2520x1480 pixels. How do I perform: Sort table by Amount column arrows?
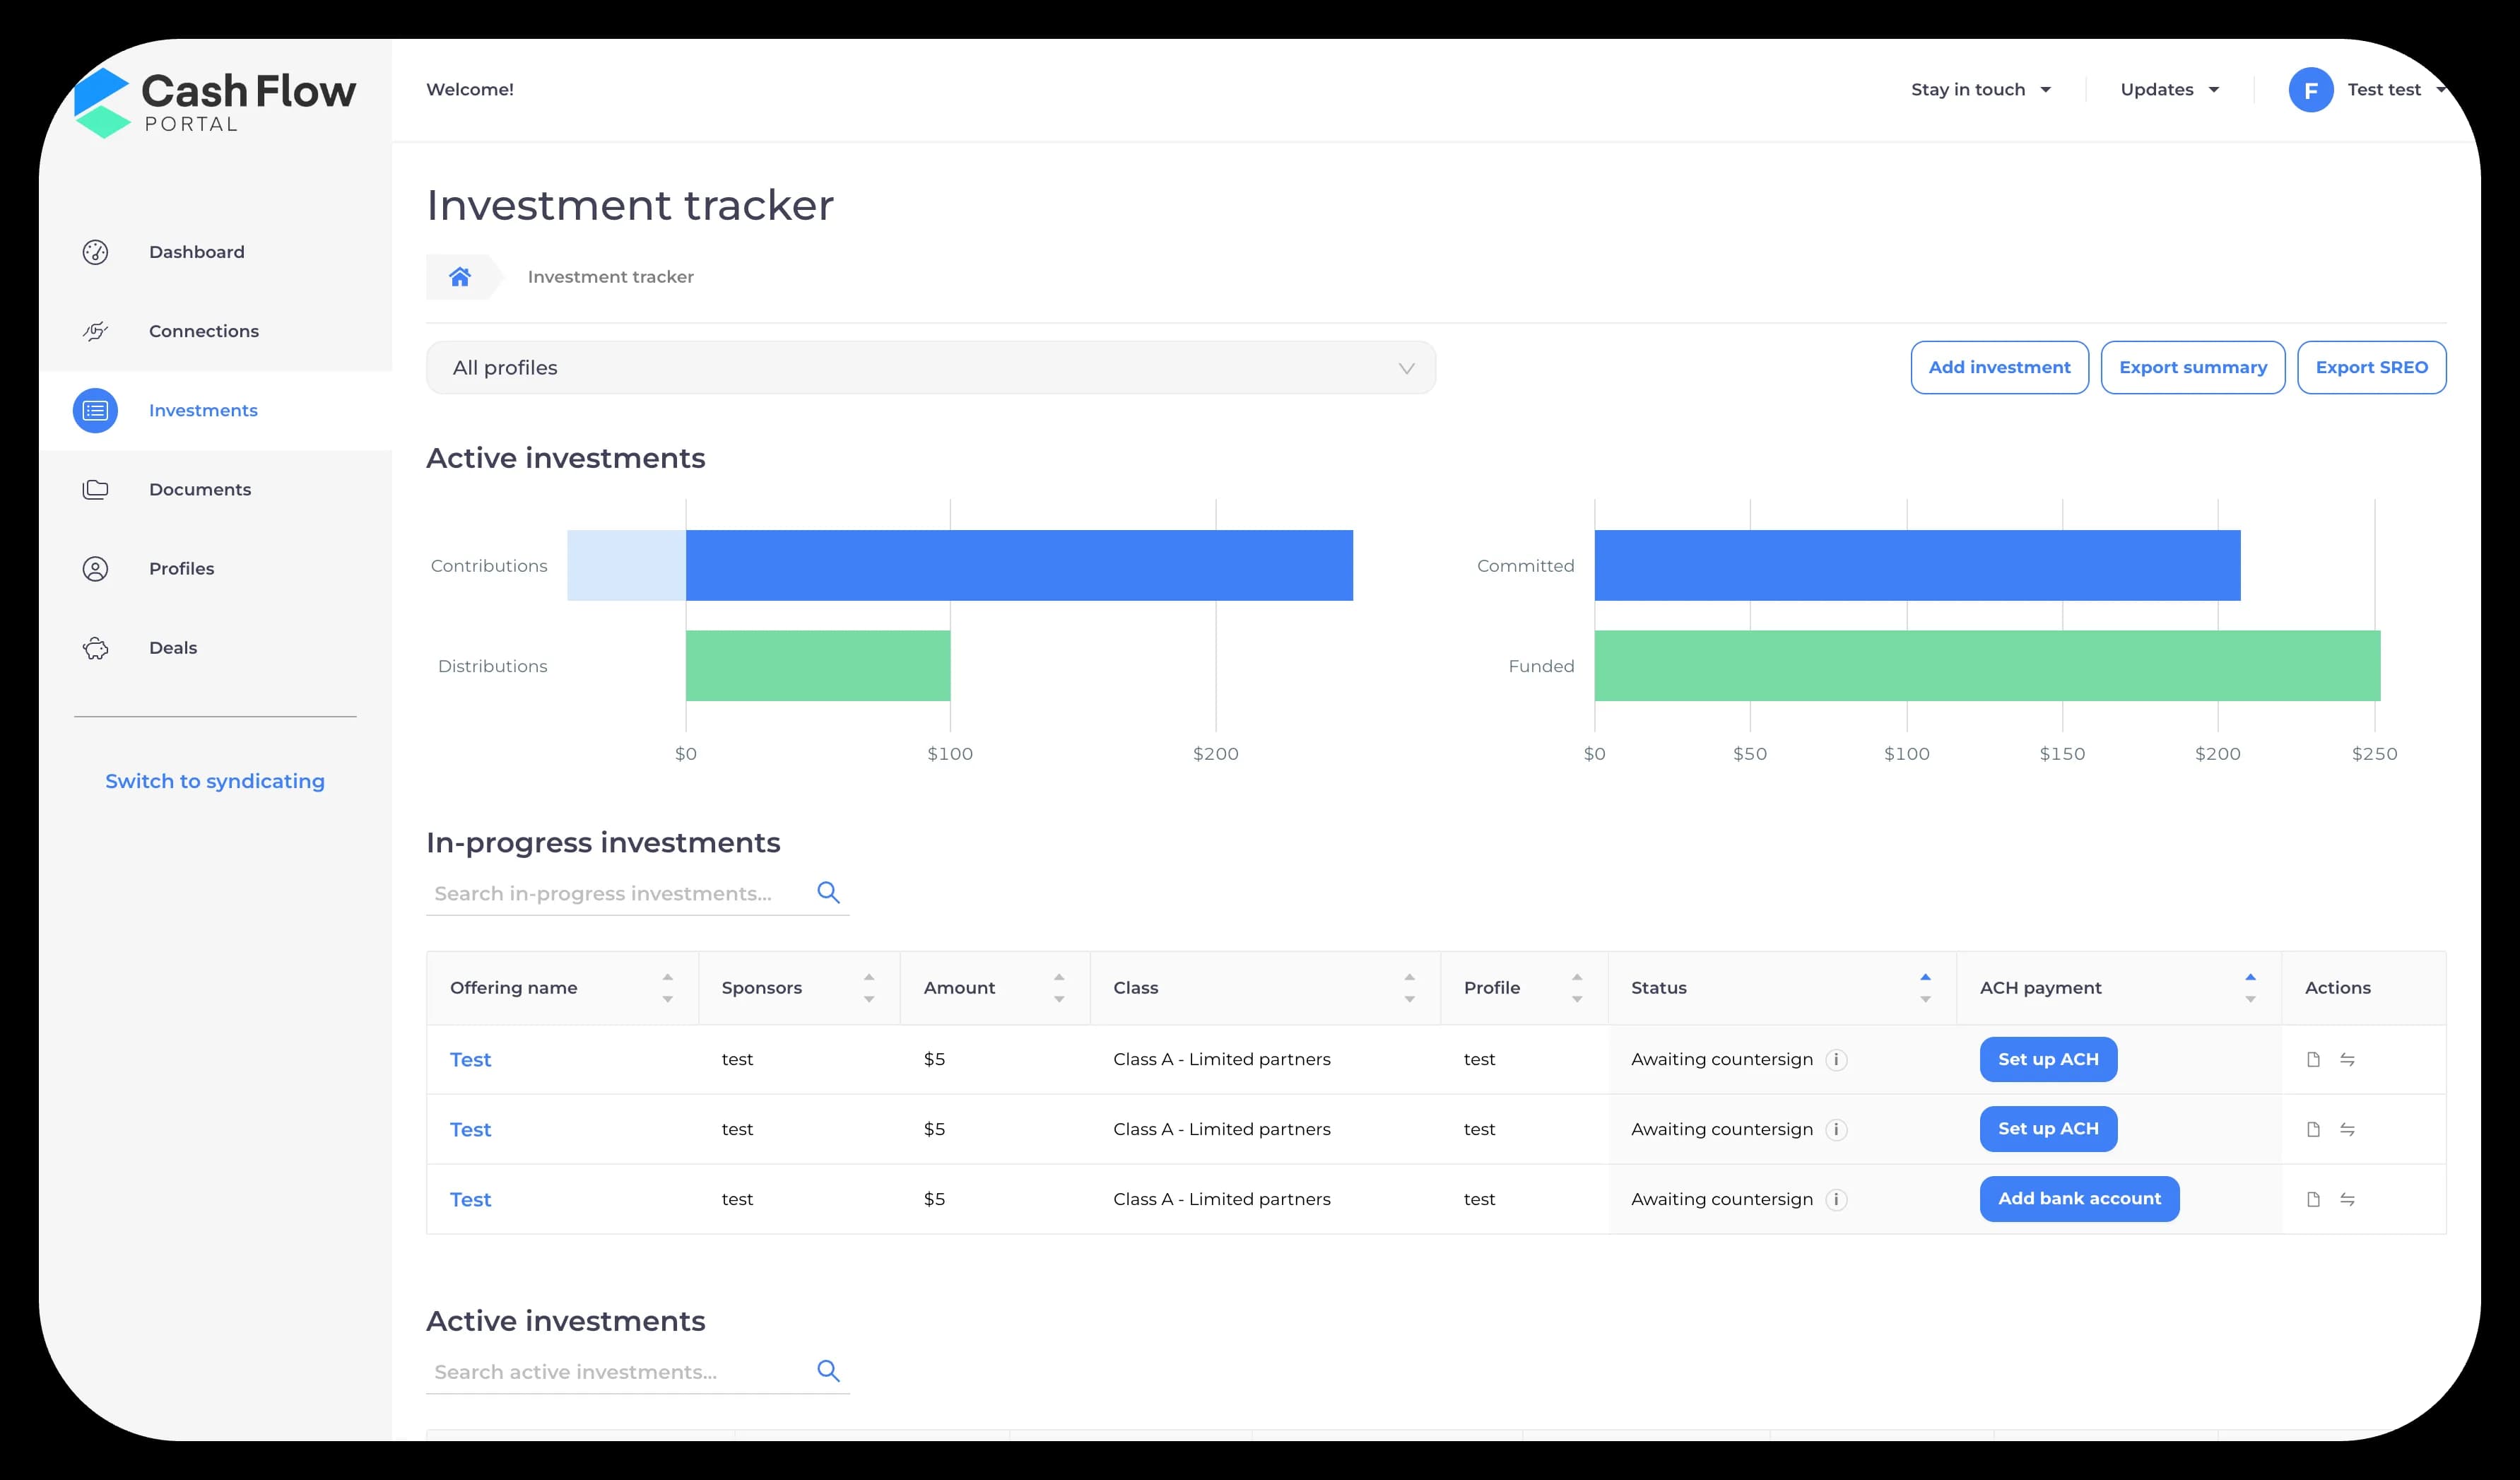coord(1059,988)
